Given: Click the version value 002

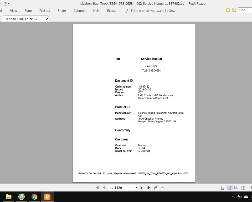Looking at the screenshot, I should coord(141,92).
